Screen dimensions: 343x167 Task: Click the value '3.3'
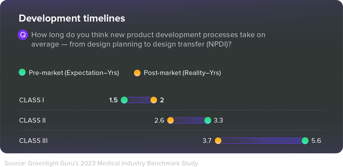[218, 120]
